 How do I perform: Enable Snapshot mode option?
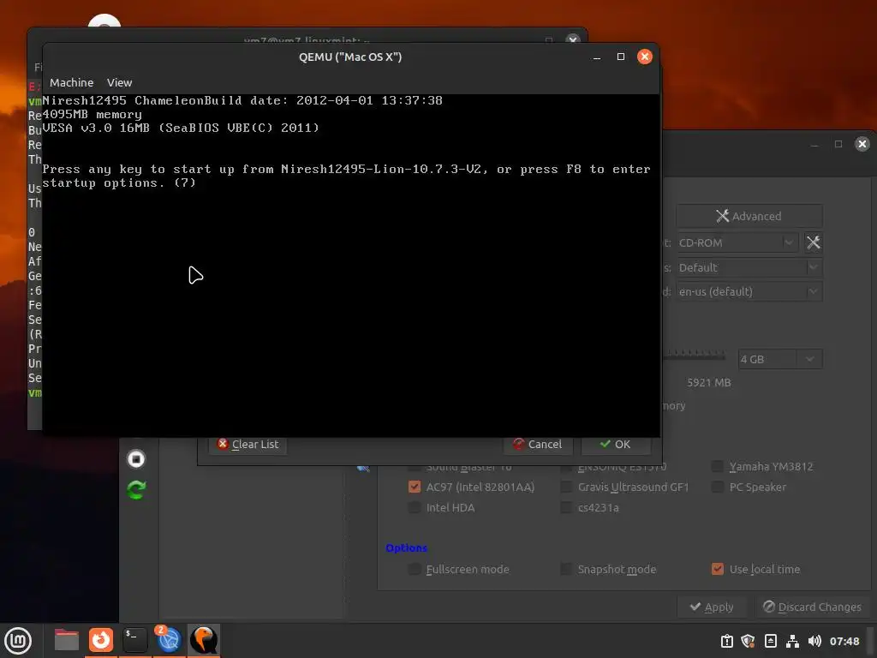point(566,569)
